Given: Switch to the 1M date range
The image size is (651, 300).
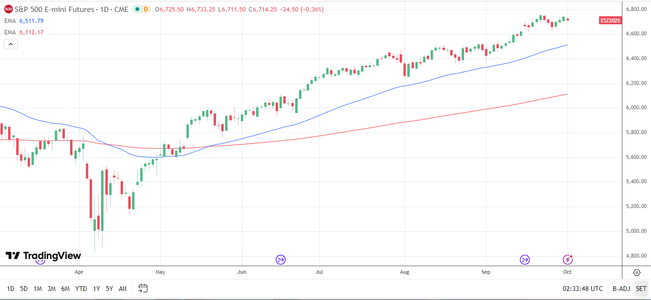Looking at the screenshot, I should 38,289.
